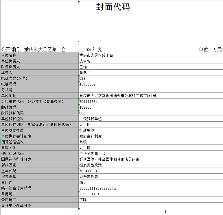Select last year code 7094778340
223x215 pixels.
click(x=89, y=171)
